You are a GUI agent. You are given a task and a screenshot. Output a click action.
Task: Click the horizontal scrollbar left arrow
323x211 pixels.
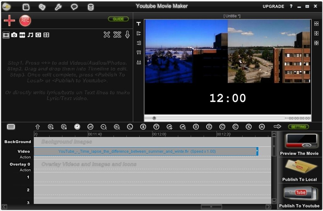tap(4, 207)
